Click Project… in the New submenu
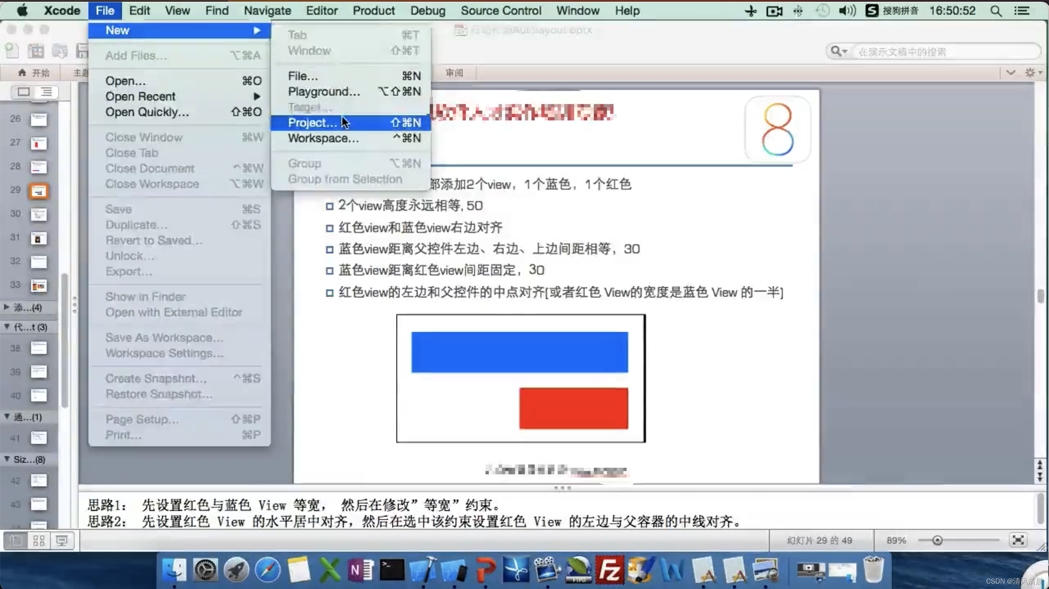This screenshot has height=589, width=1049. coord(312,122)
